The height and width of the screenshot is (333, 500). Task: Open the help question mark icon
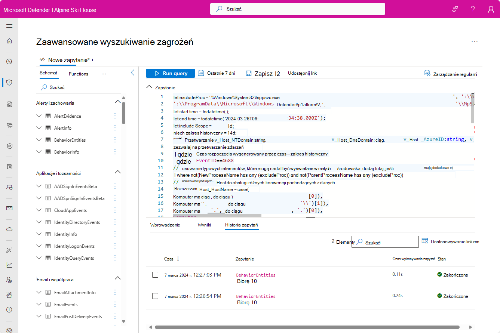point(473,9)
